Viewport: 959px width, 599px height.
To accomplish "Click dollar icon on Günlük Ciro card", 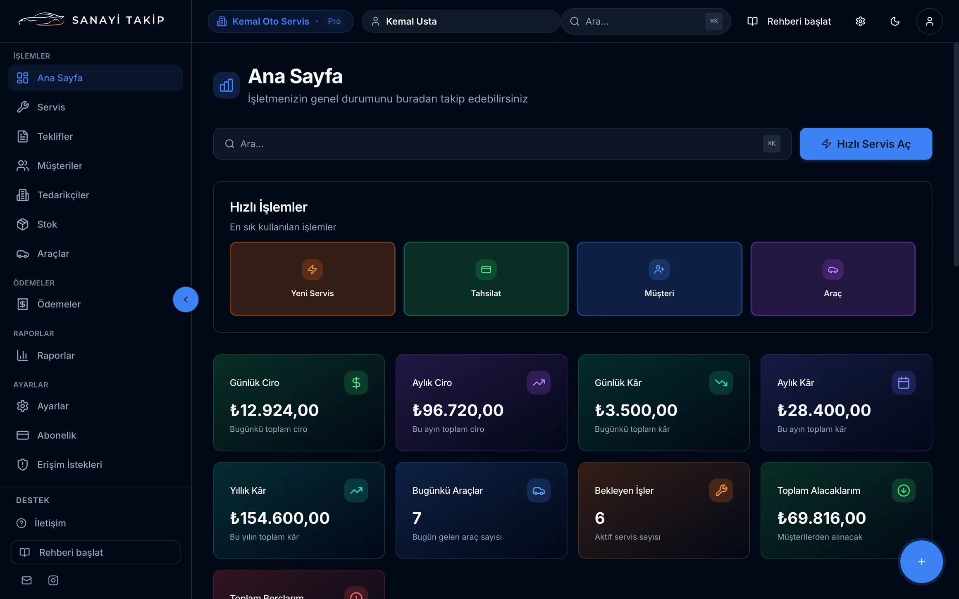I will click(x=356, y=383).
